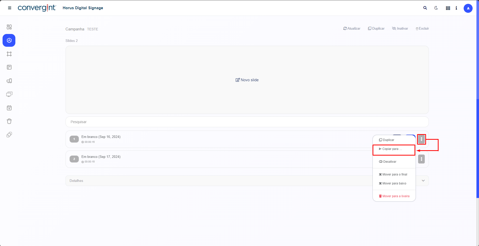This screenshot has height=246, width=479.
Task: Click the frame layout sidebar icon
Action: 9,54
